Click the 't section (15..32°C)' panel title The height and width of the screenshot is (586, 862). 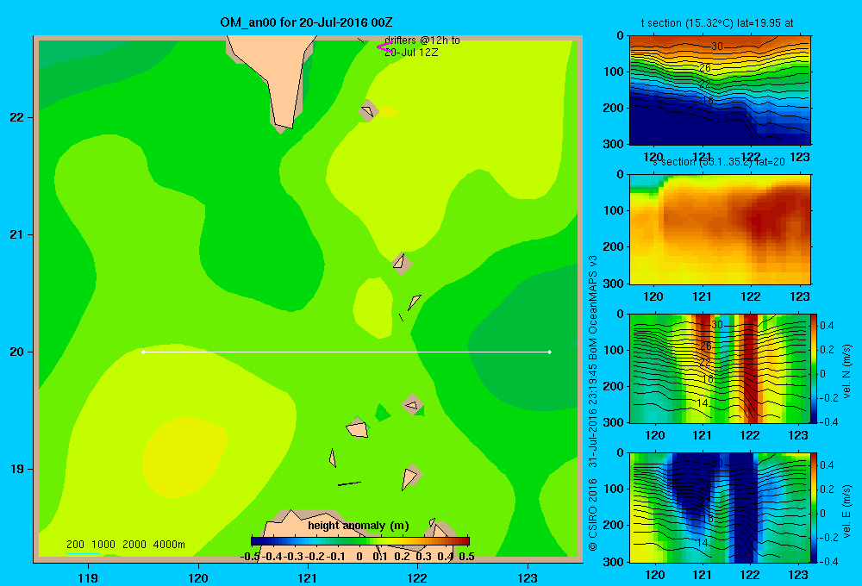717,23
